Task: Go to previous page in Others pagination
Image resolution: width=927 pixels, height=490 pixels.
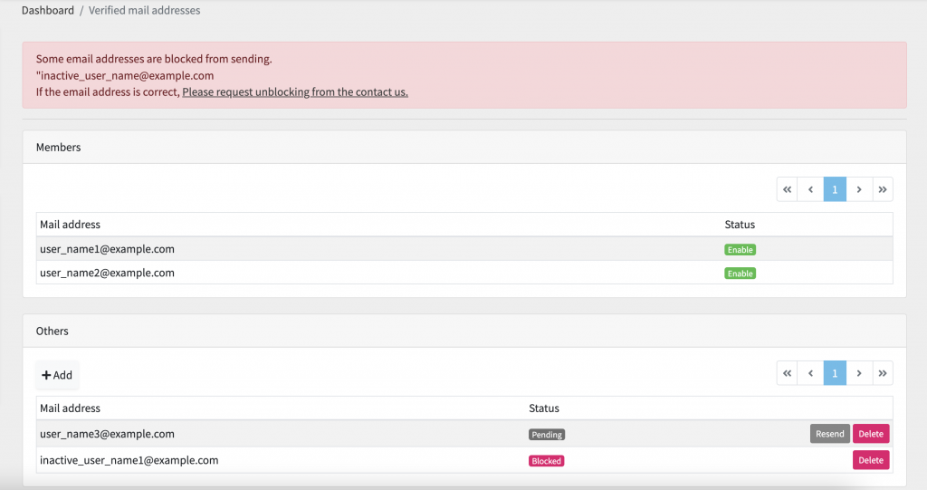Action: 810,373
